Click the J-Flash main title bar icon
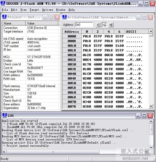 (x=3, y=3)
